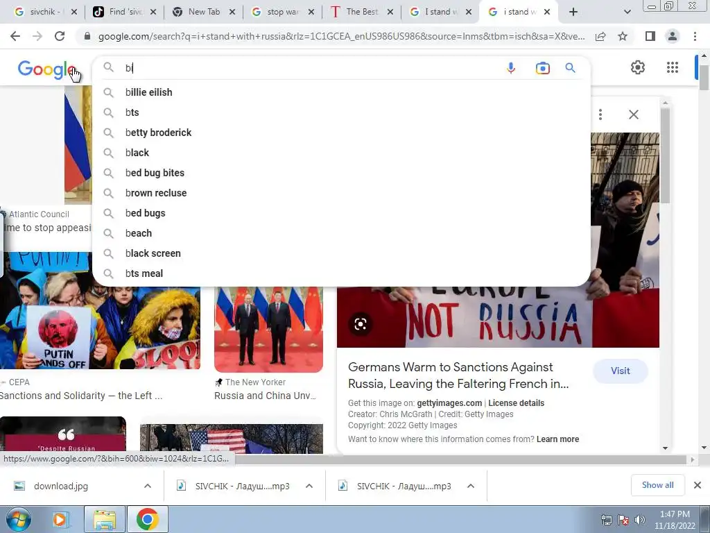Click the Learn more link
The image size is (710, 533).
[x=557, y=439]
